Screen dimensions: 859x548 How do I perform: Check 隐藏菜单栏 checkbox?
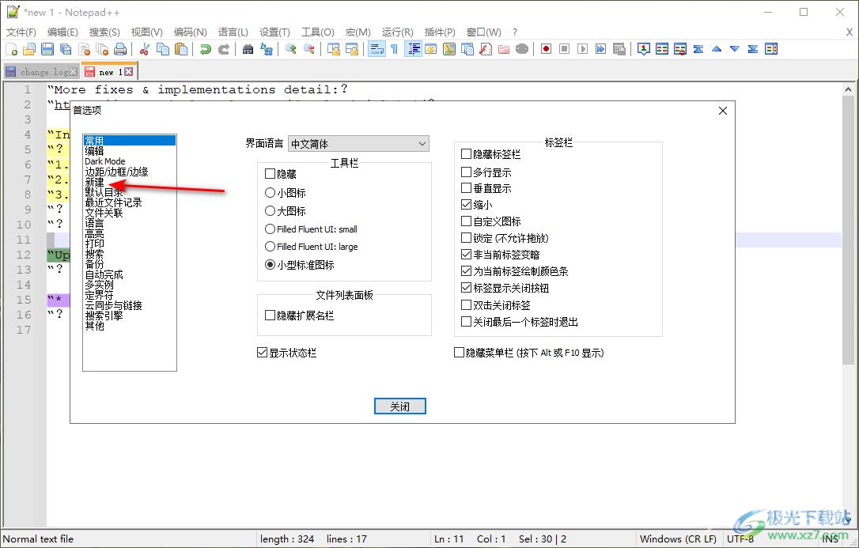[459, 353]
